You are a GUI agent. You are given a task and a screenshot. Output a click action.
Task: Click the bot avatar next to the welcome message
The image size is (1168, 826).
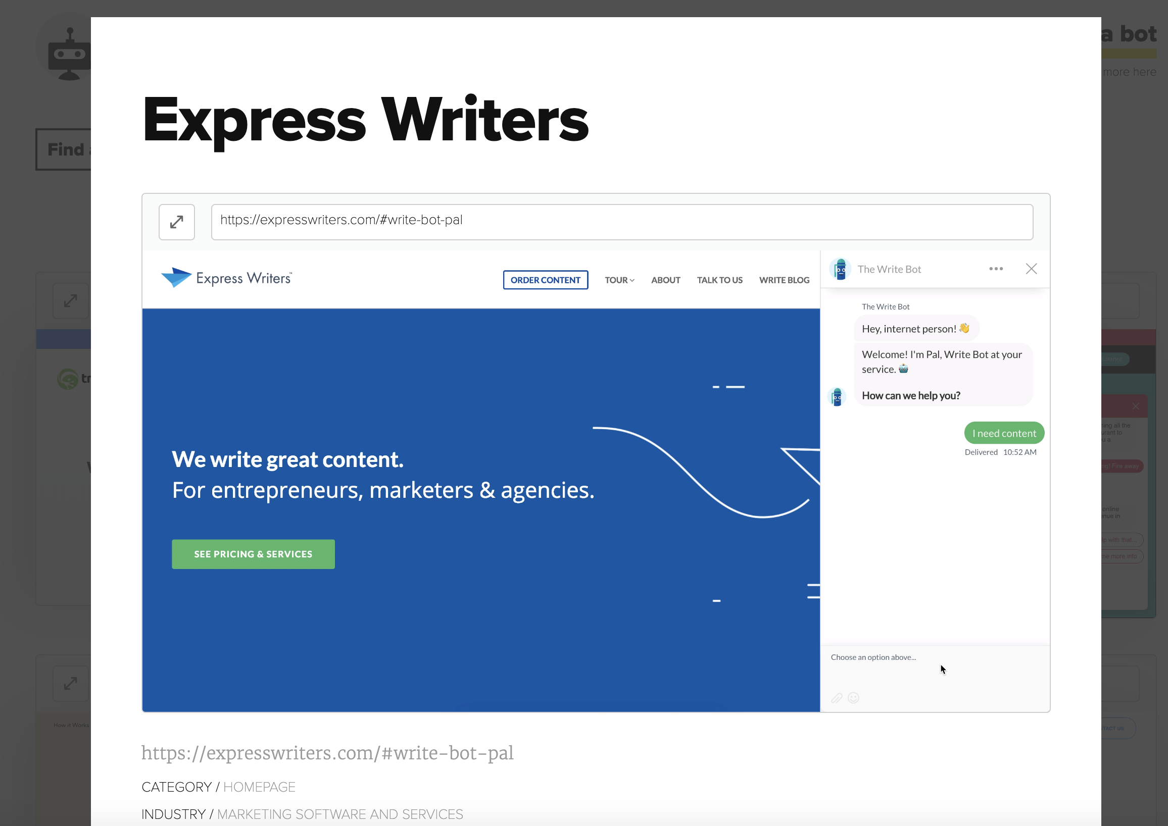[837, 397]
